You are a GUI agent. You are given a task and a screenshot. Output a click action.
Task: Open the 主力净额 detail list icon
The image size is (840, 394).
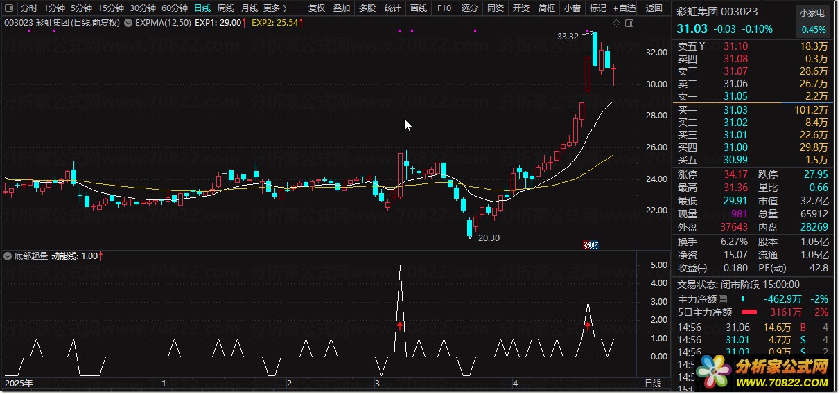pos(724,299)
